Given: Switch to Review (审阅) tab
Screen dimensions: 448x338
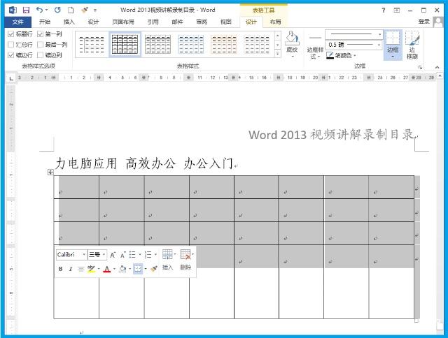Looking at the screenshot, I should click(x=202, y=22).
